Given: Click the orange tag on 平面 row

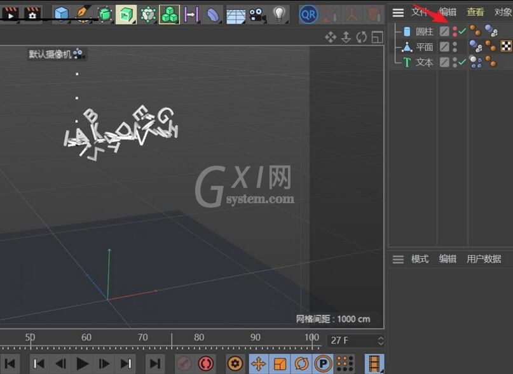Looking at the screenshot, I should pos(491,46).
